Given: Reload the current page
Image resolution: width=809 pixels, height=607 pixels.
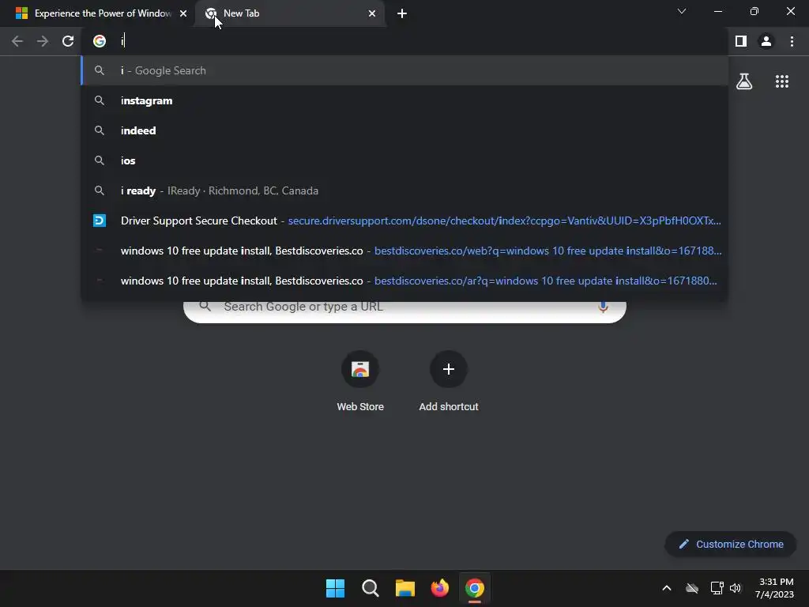Looking at the screenshot, I should pyautogui.click(x=68, y=41).
